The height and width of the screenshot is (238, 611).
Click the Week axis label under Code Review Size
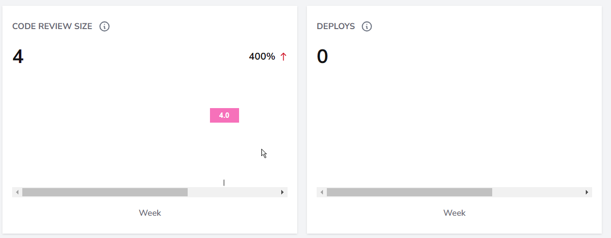(x=150, y=213)
